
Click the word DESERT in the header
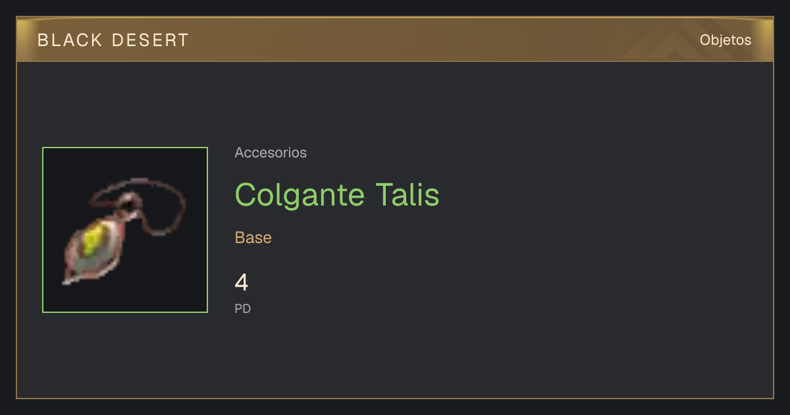pos(151,40)
